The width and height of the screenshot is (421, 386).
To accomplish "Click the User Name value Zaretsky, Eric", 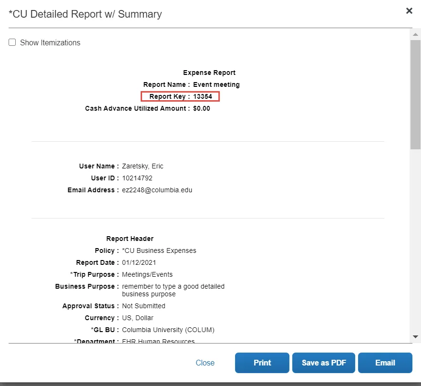I will (x=143, y=166).
